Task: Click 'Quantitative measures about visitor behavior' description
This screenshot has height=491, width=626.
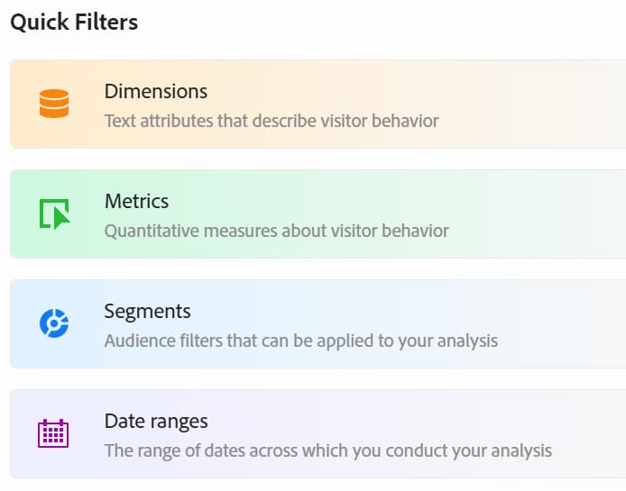Action: click(276, 230)
